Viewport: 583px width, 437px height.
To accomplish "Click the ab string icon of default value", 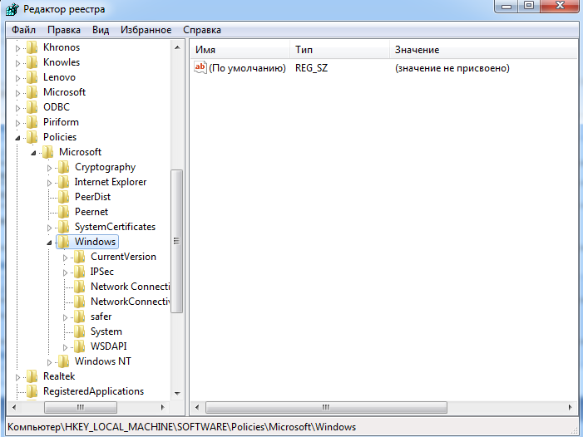I will pyautogui.click(x=200, y=67).
